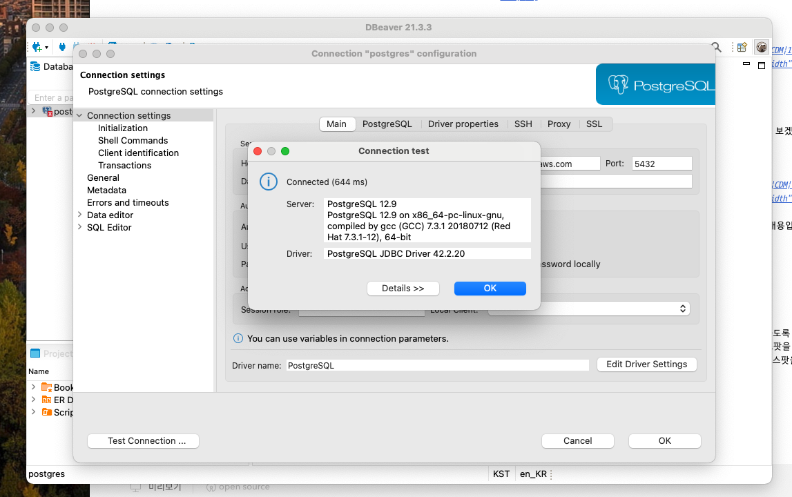Expand the Bookmarks folder in Projects

click(33, 387)
